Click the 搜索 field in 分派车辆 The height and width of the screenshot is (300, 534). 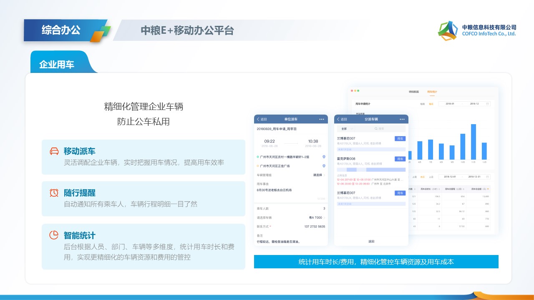[380, 129]
